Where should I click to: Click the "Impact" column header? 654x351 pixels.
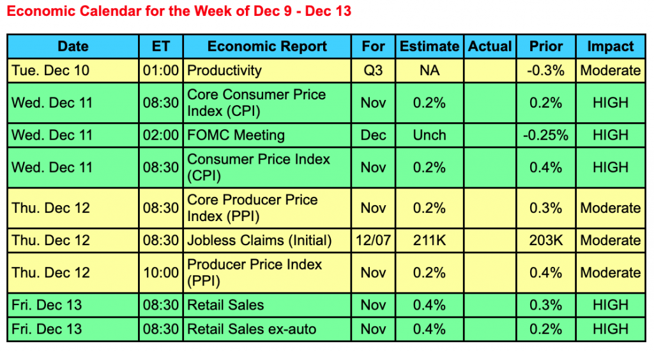point(611,47)
